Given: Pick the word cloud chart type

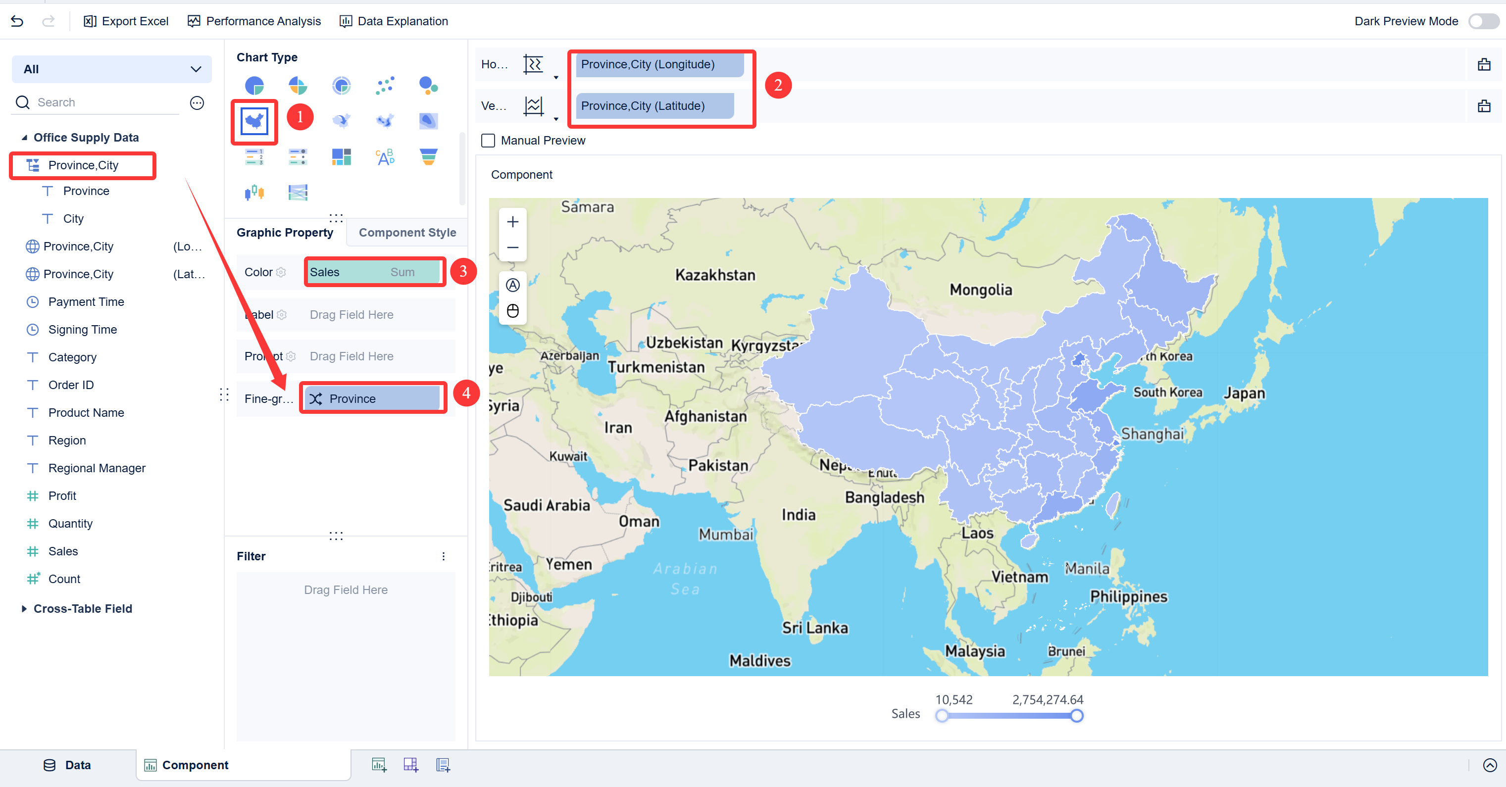Looking at the screenshot, I should (385, 157).
